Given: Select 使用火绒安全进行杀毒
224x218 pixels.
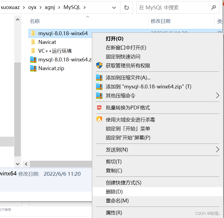Looking at the screenshot, I should tap(158, 120).
